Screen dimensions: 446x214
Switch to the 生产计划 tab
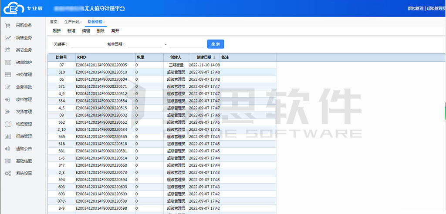tap(71, 22)
